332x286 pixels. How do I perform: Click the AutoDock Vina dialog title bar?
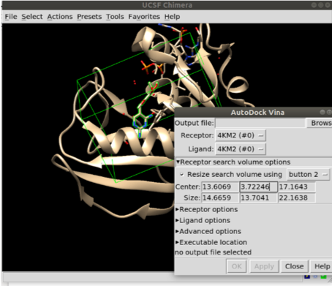click(x=254, y=113)
